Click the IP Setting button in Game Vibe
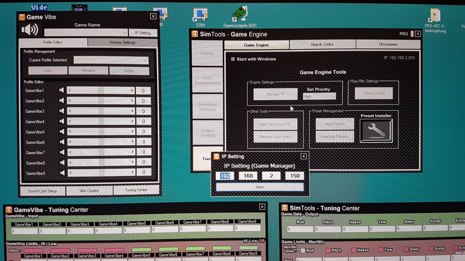 (x=143, y=33)
